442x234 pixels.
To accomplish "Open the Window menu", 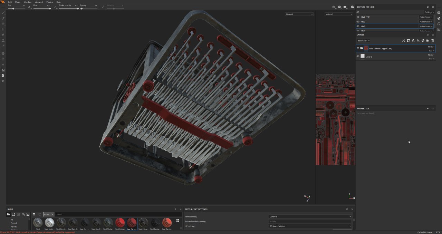I will [x=28, y=2].
